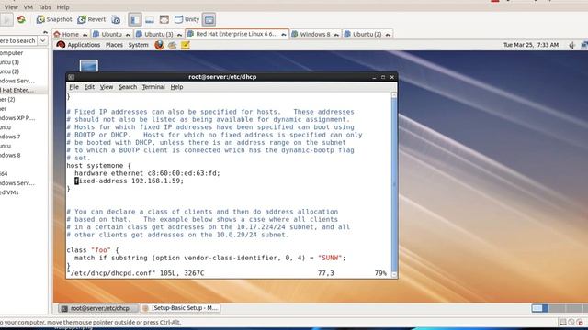Image resolution: width=588 pixels, height=330 pixels.
Task: Collapse the library panel with top arrow
Action: coord(45,32)
